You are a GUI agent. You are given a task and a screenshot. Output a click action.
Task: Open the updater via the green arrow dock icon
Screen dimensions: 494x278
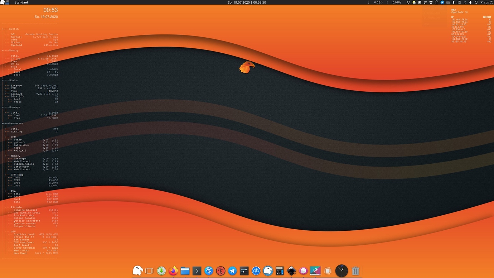tap(161, 270)
